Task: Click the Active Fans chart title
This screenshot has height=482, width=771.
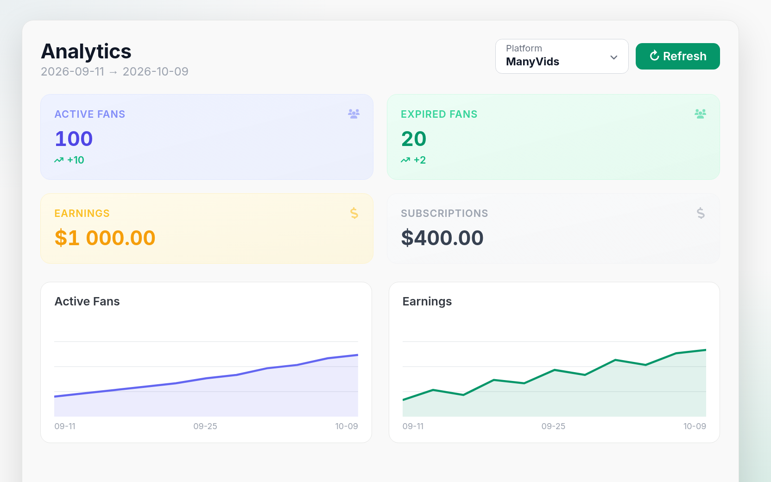Action: [x=87, y=301]
